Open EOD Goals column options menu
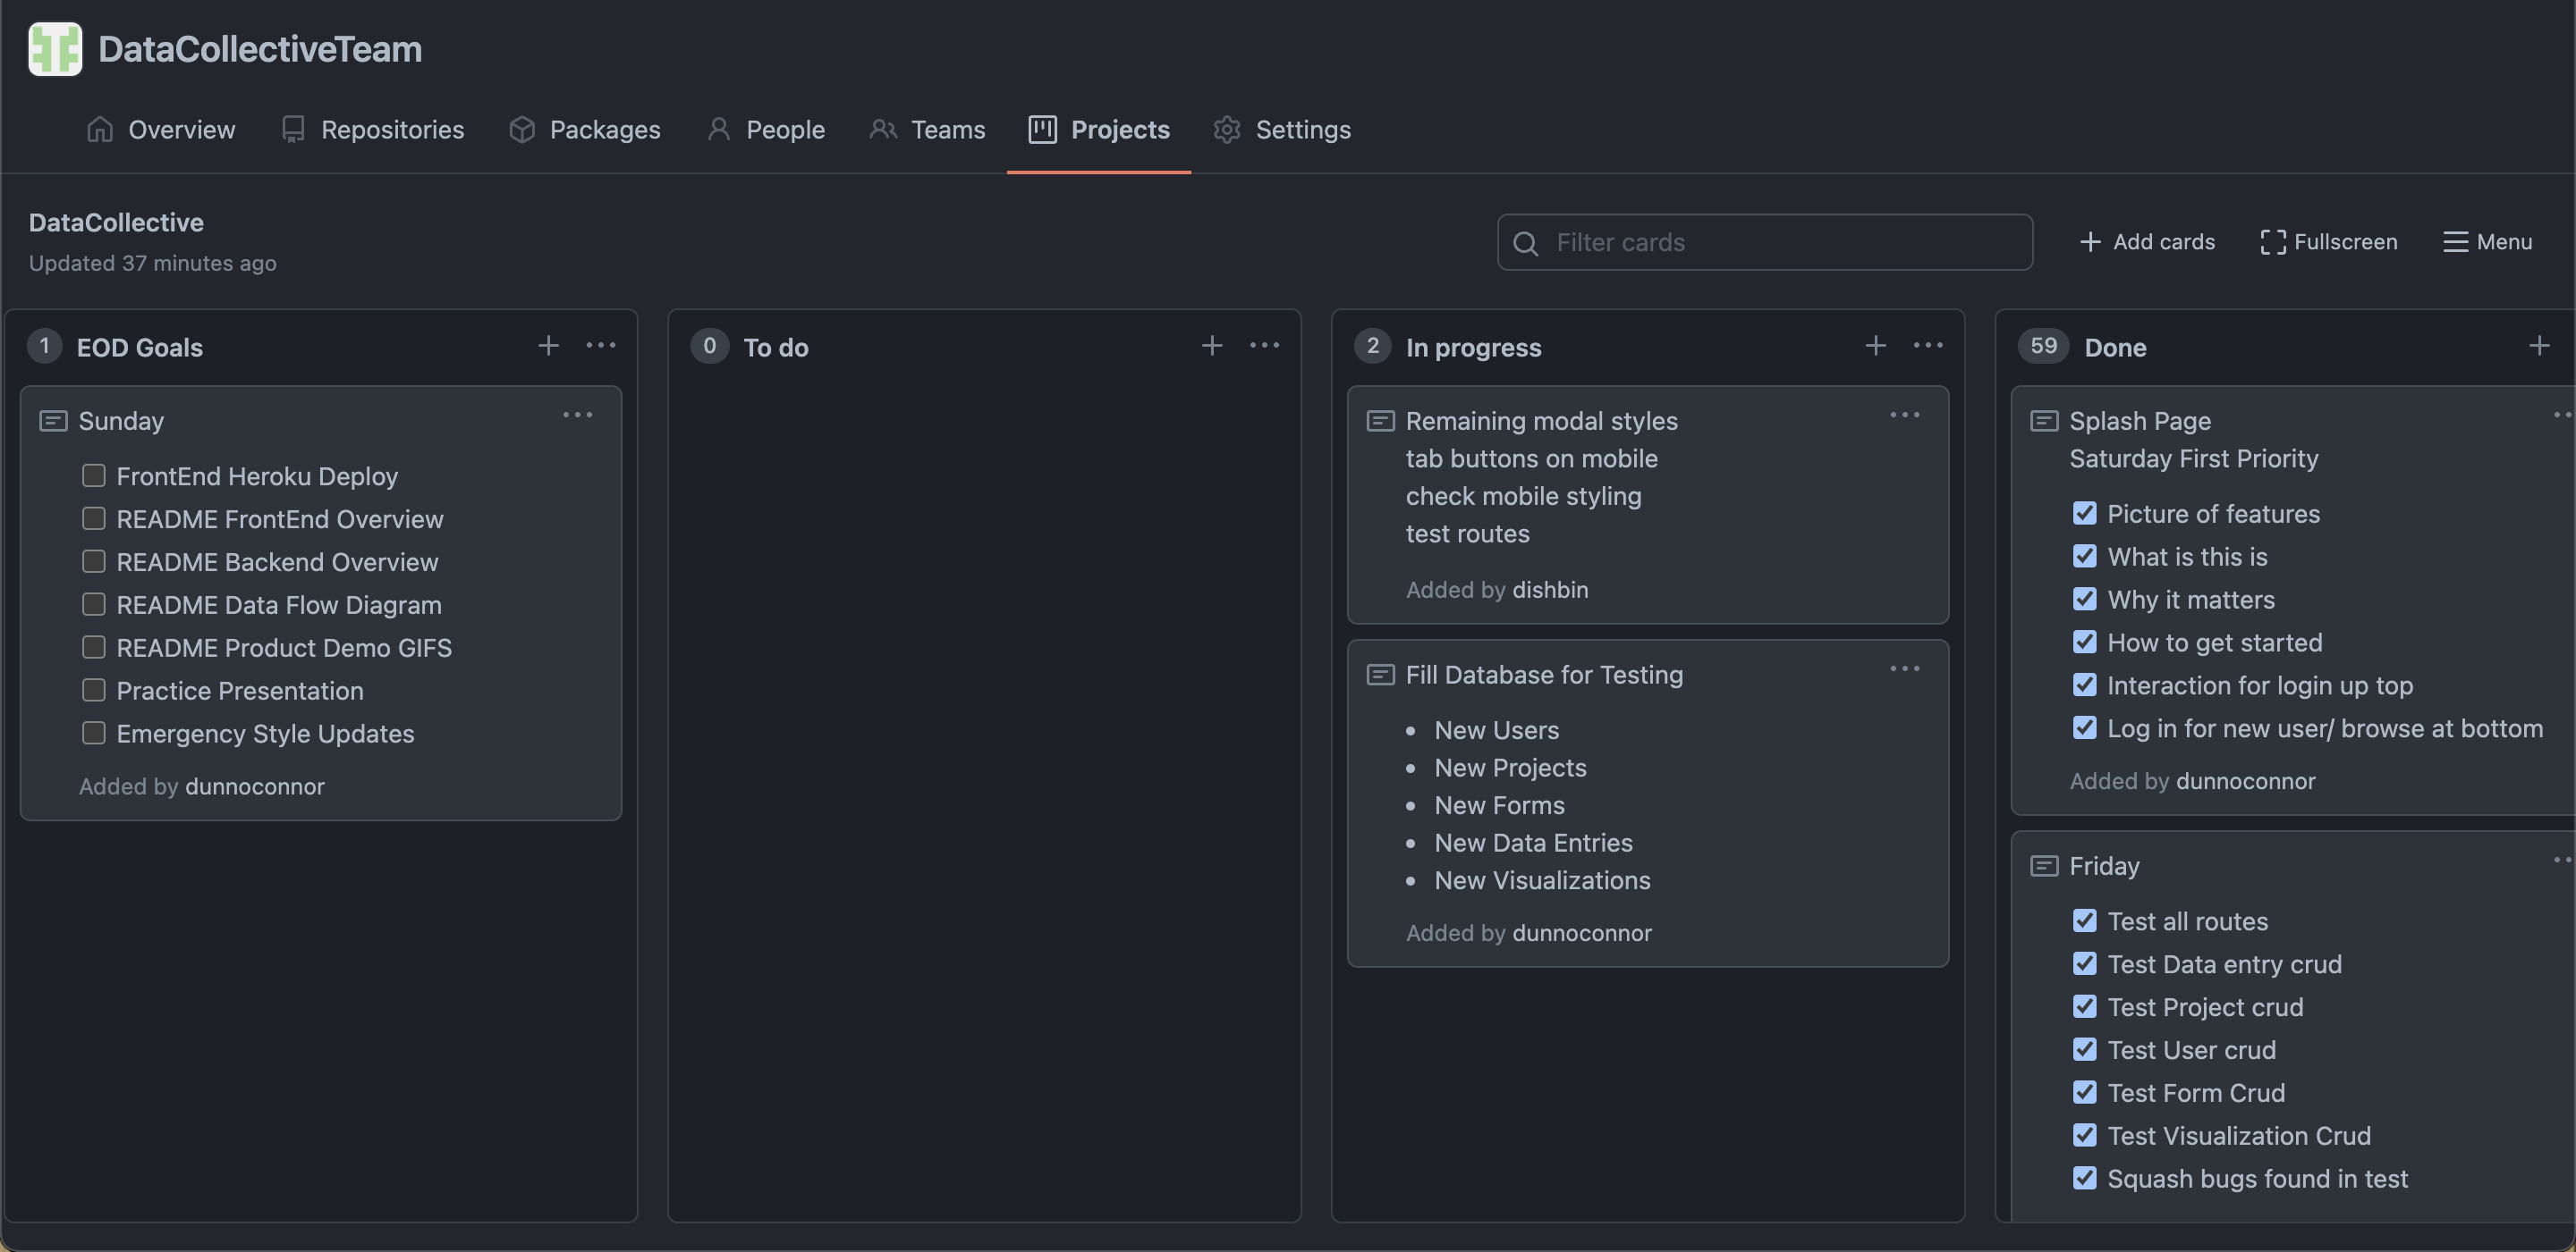Screen dimensions: 2576x1252 pos(601,346)
